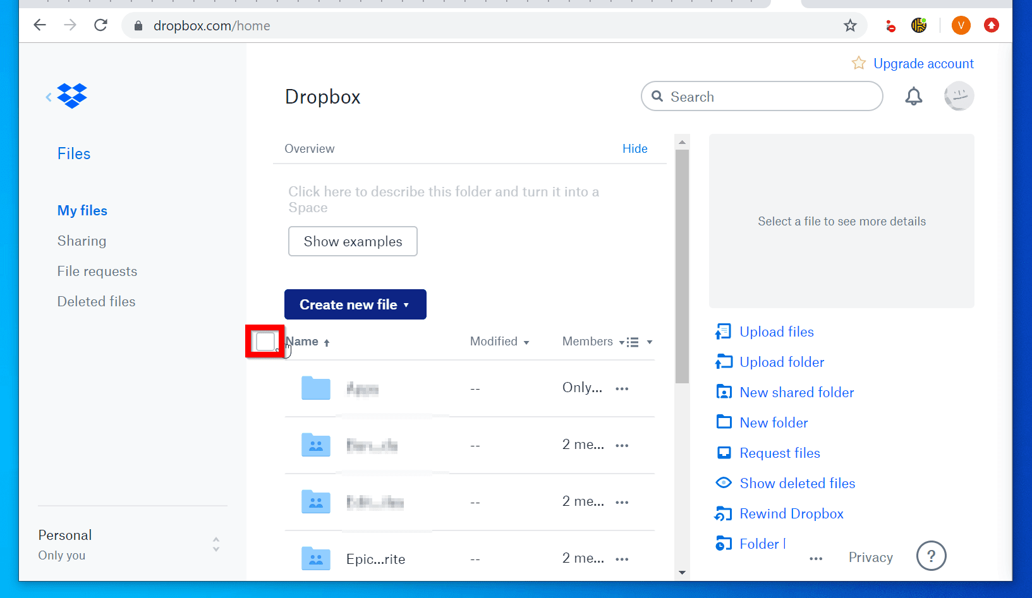Open notifications via the bell icon
Image resolution: width=1032 pixels, height=598 pixels.
pos(913,96)
